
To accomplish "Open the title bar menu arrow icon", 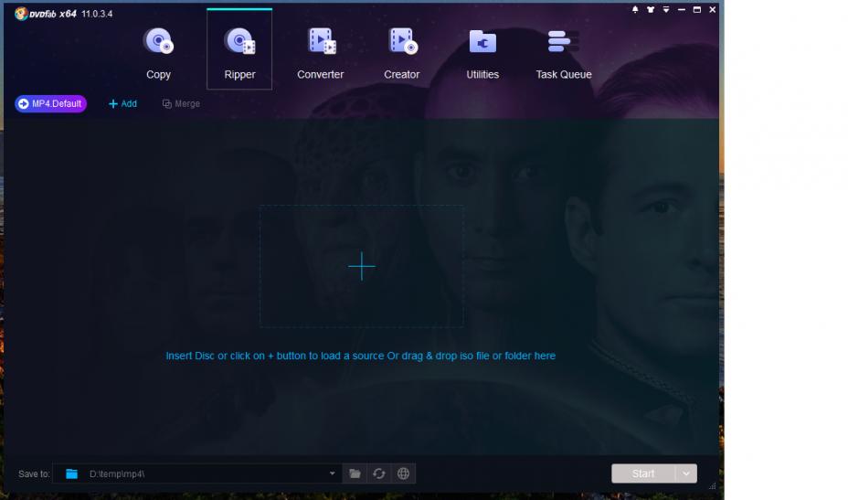I will pyautogui.click(x=666, y=10).
